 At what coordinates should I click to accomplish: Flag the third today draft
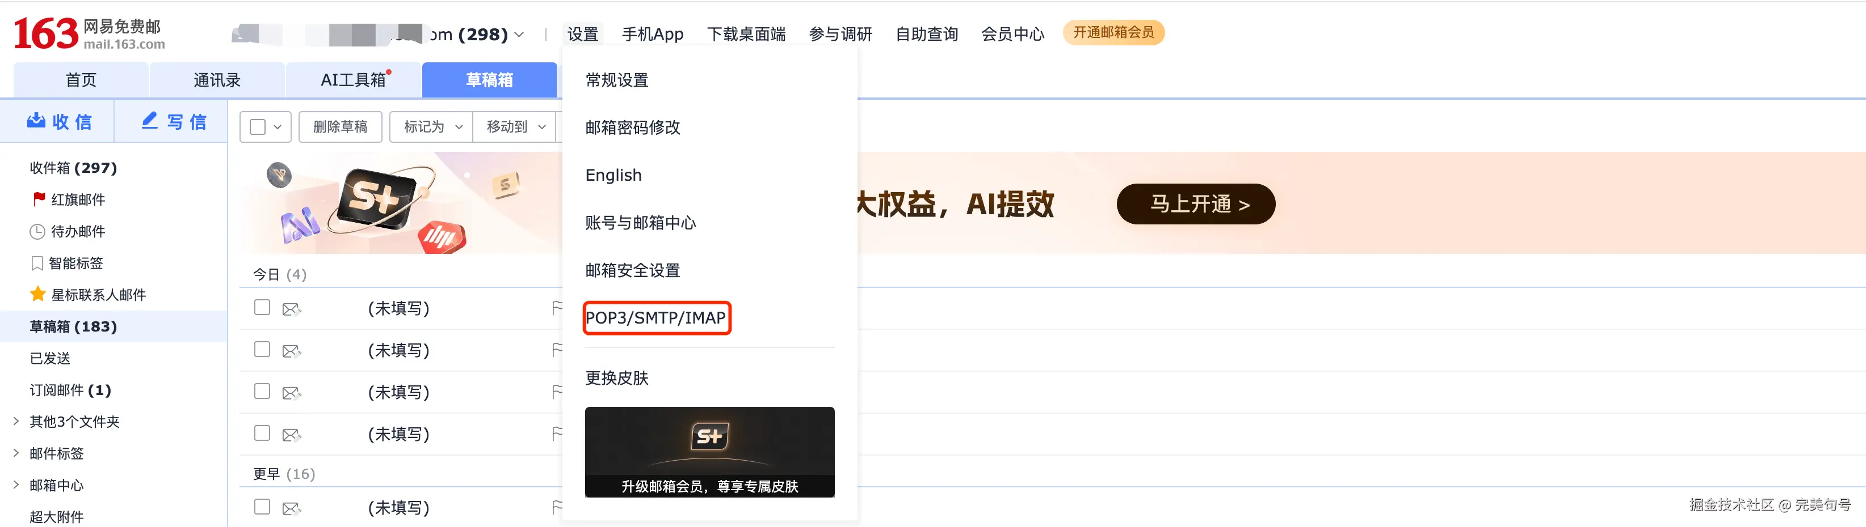pyautogui.click(x=557, y=393)
